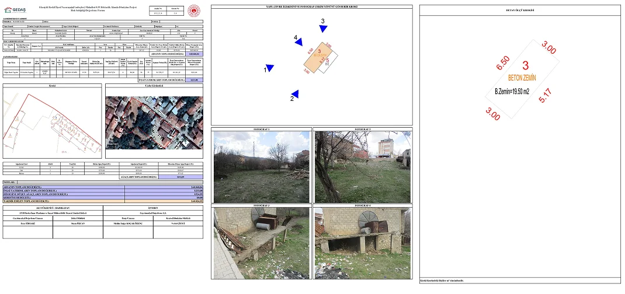Click the Kroki parcel sketch map
The width and height of the screenshot is (625, 294).
(x=51, y=127)
